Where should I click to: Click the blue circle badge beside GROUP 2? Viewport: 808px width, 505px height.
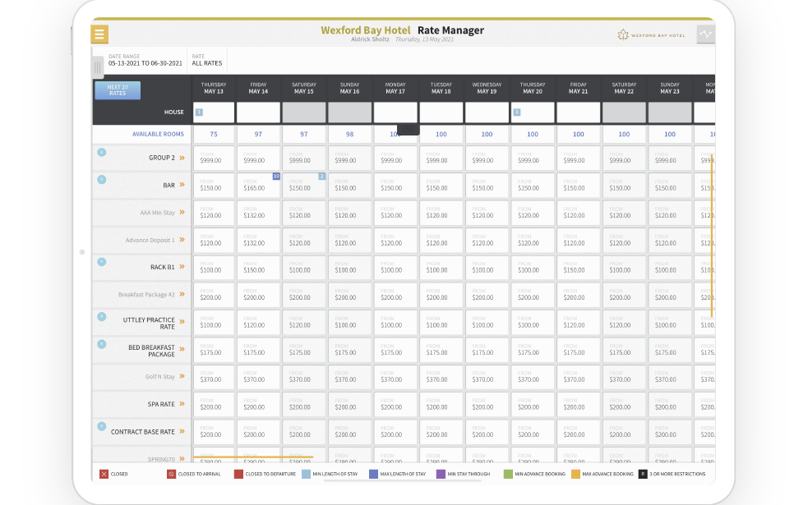(x=102, y=153)
